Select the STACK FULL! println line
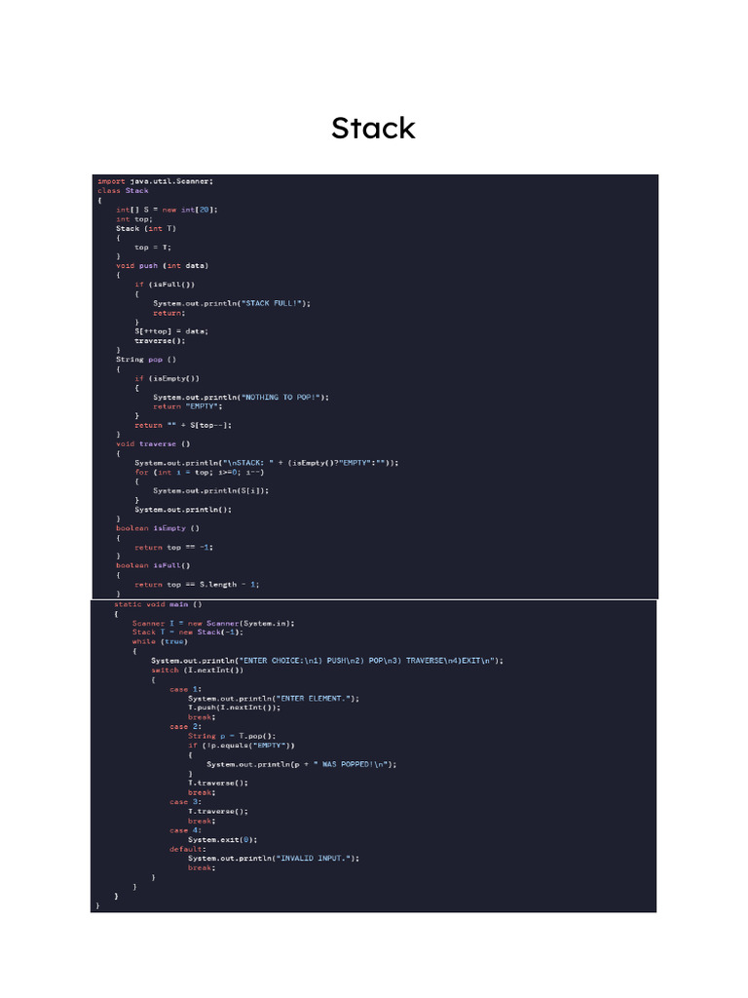 (232, 303)
